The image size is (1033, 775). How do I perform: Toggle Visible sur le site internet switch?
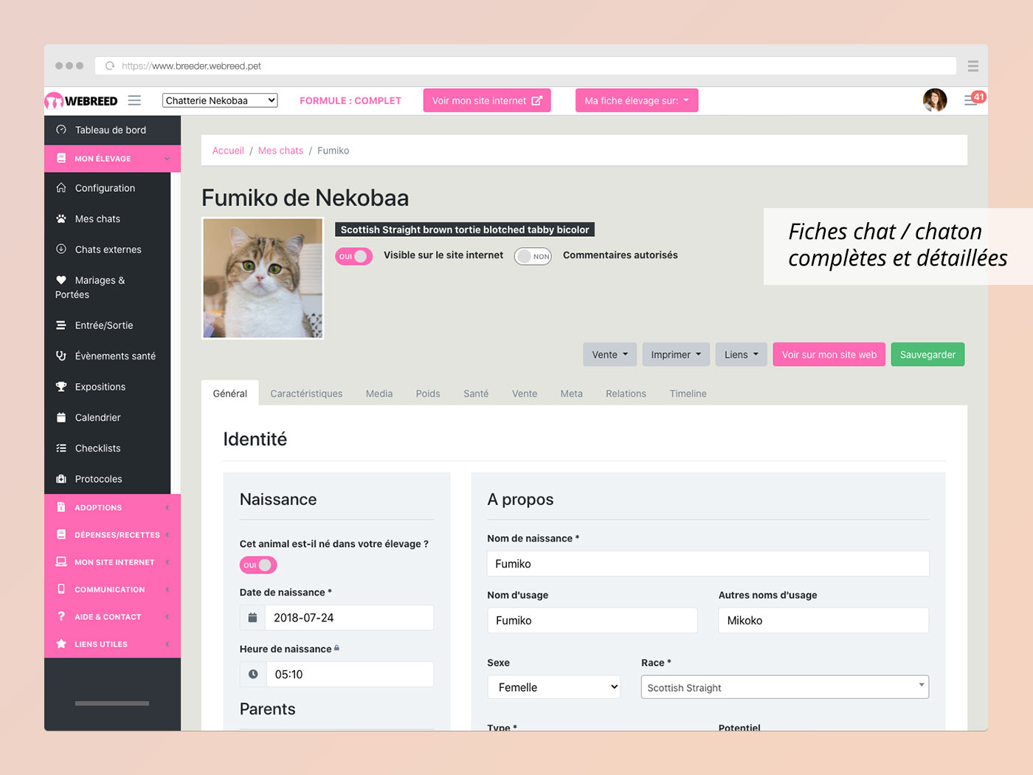tap(354, 256)
